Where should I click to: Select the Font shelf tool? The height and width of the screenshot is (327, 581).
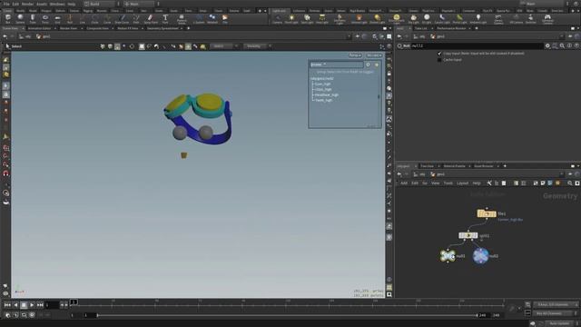[165, 18]
